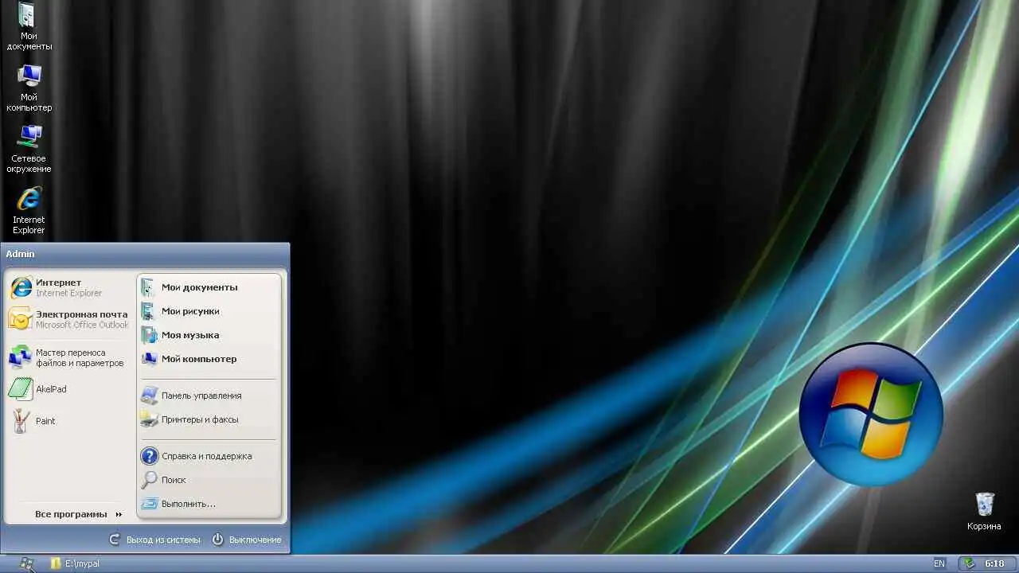Viewport: 1019px width, 573px height.
Task: Open Моя музыка in the Start menu
Action: click(209, 335)
